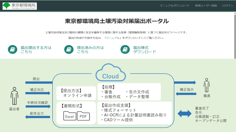236x132 pixels.
Task: Click the 手続状況確認 arrow
Action: 38,106
